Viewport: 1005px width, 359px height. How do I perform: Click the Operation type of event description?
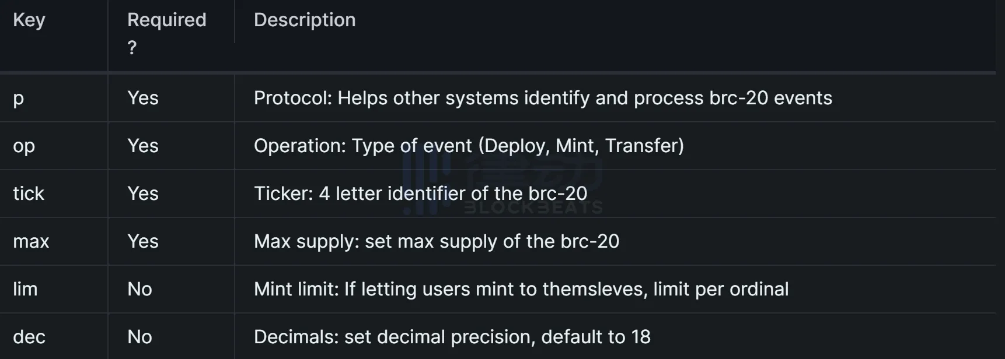[x=469, y=146]
